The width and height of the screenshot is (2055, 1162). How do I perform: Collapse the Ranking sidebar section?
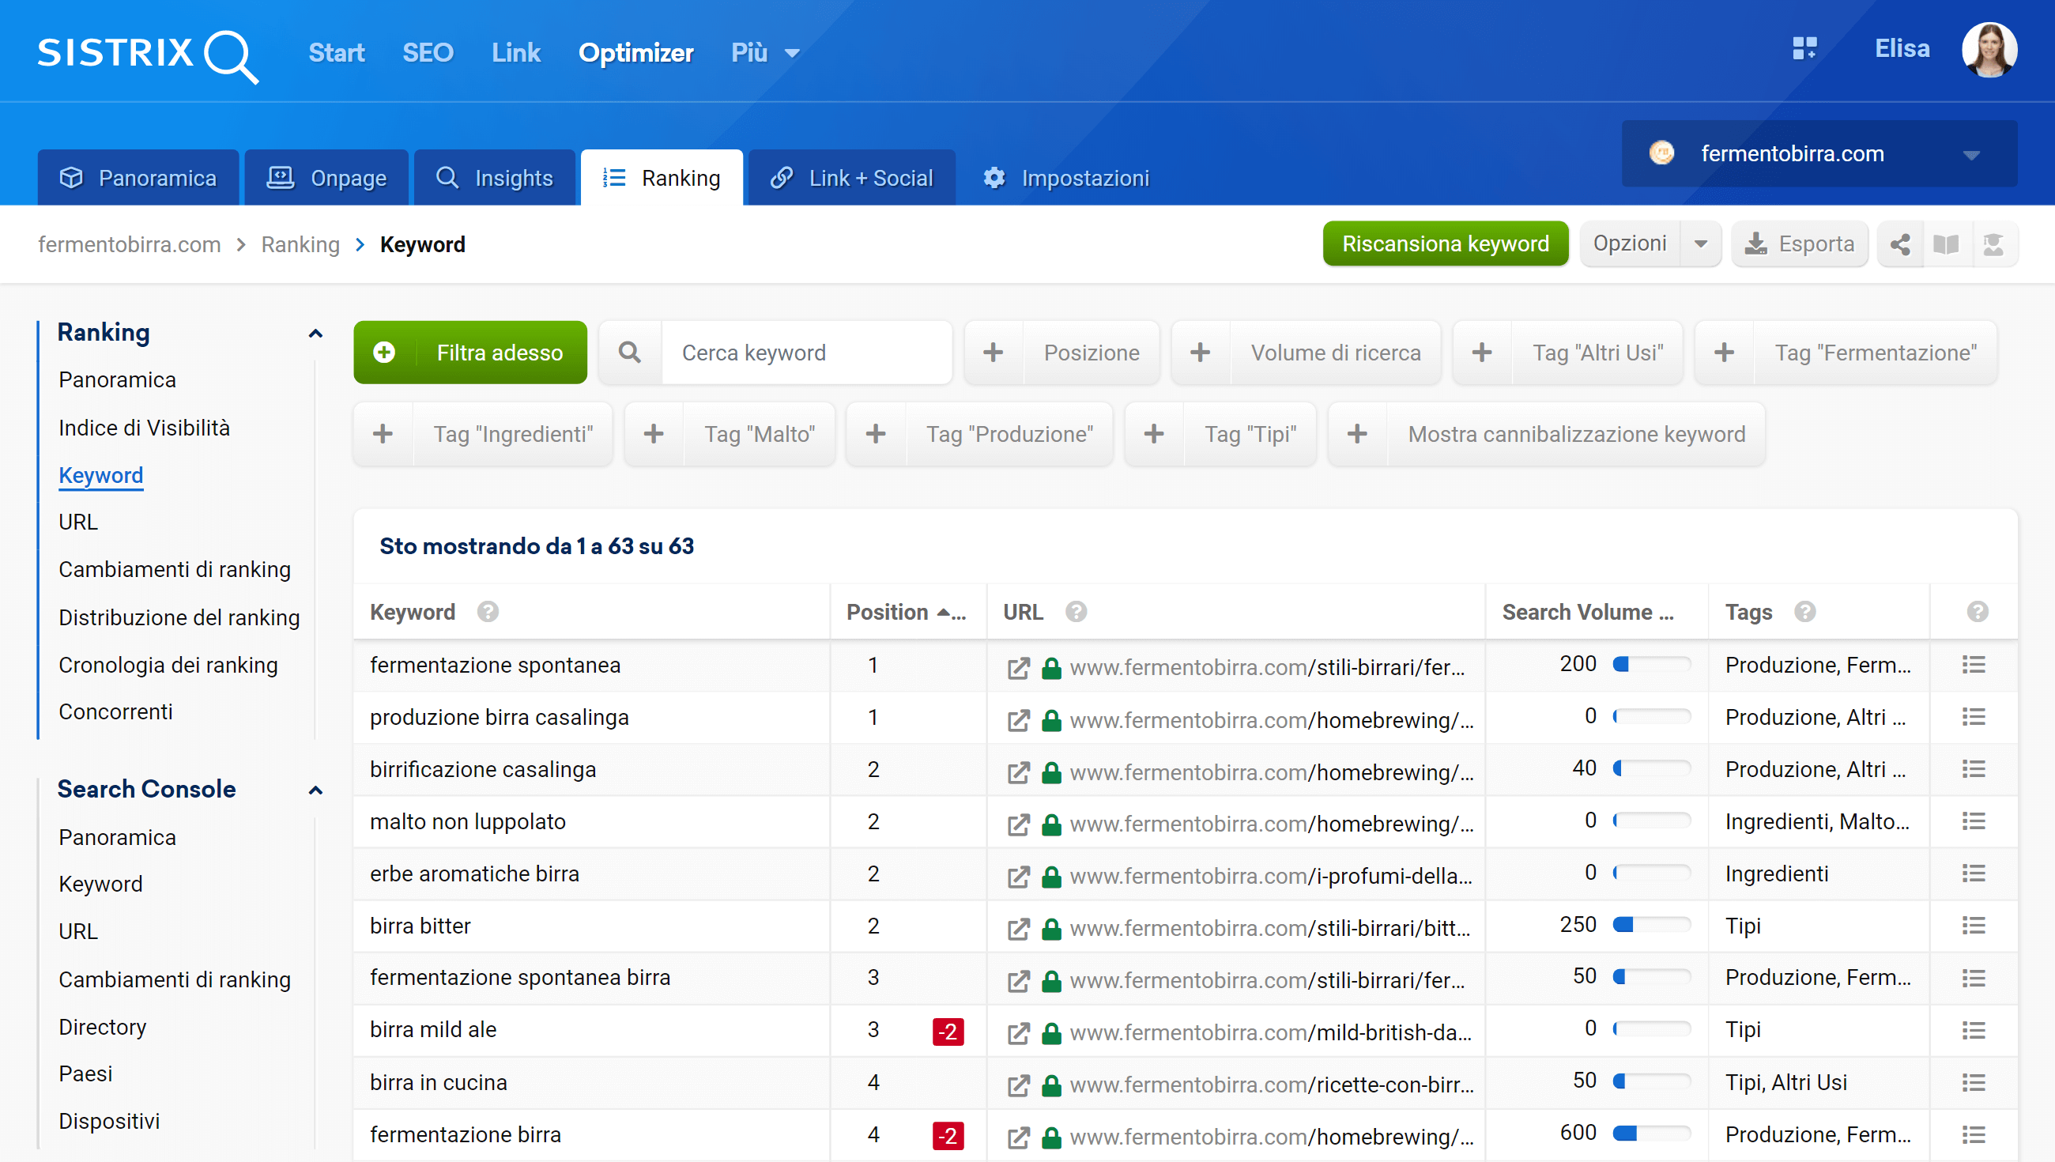coord(316,334)
